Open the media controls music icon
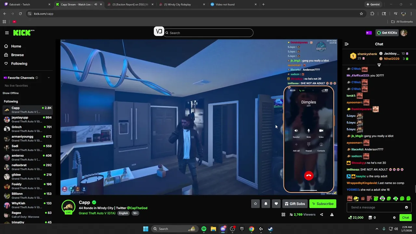The image size is (416, 234). click(x=396, y=14)
